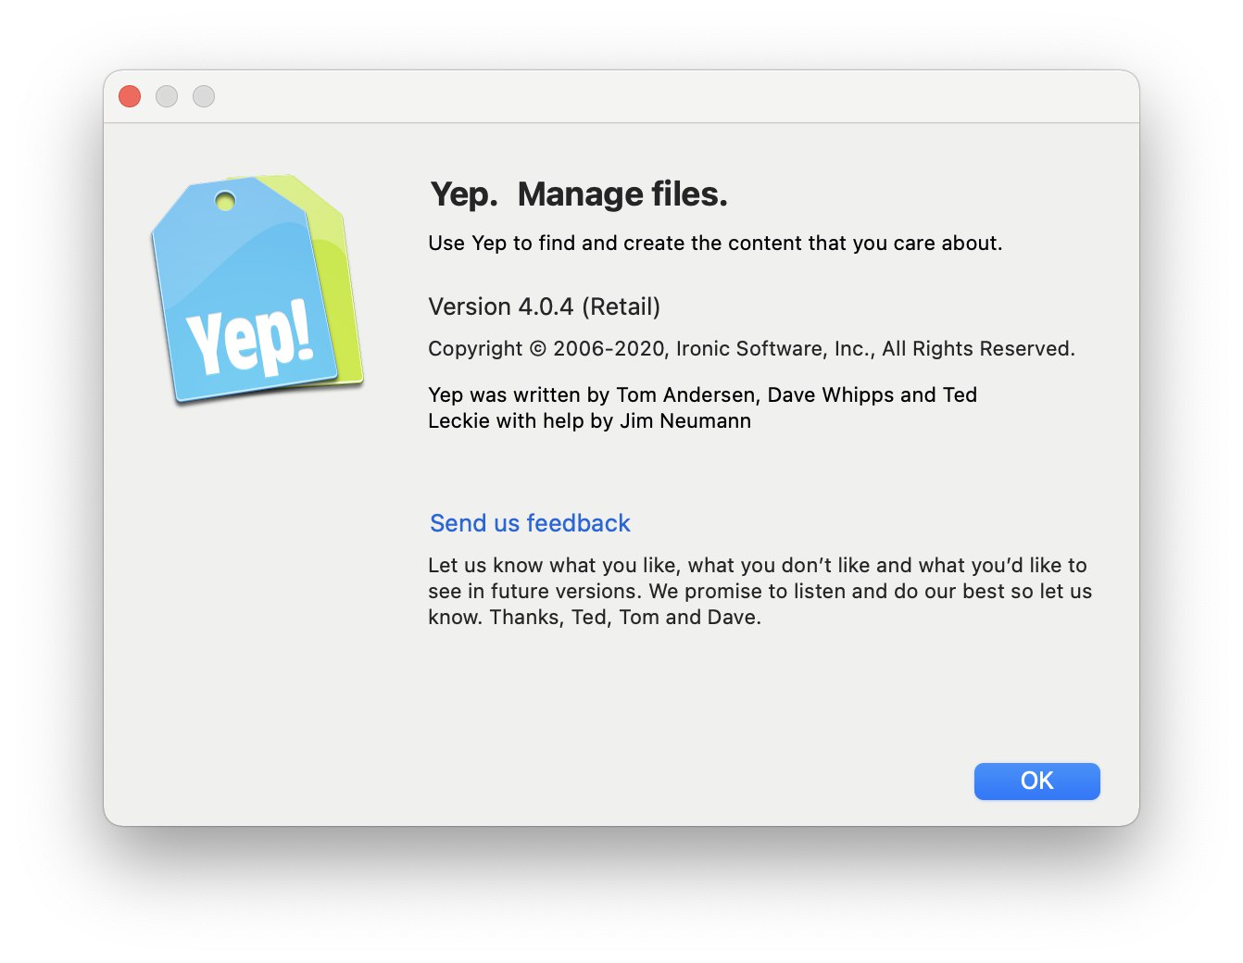Click the "Yep. Manage files." heading
Viewport: 1243px width, 963px height.
coord(579,194)
